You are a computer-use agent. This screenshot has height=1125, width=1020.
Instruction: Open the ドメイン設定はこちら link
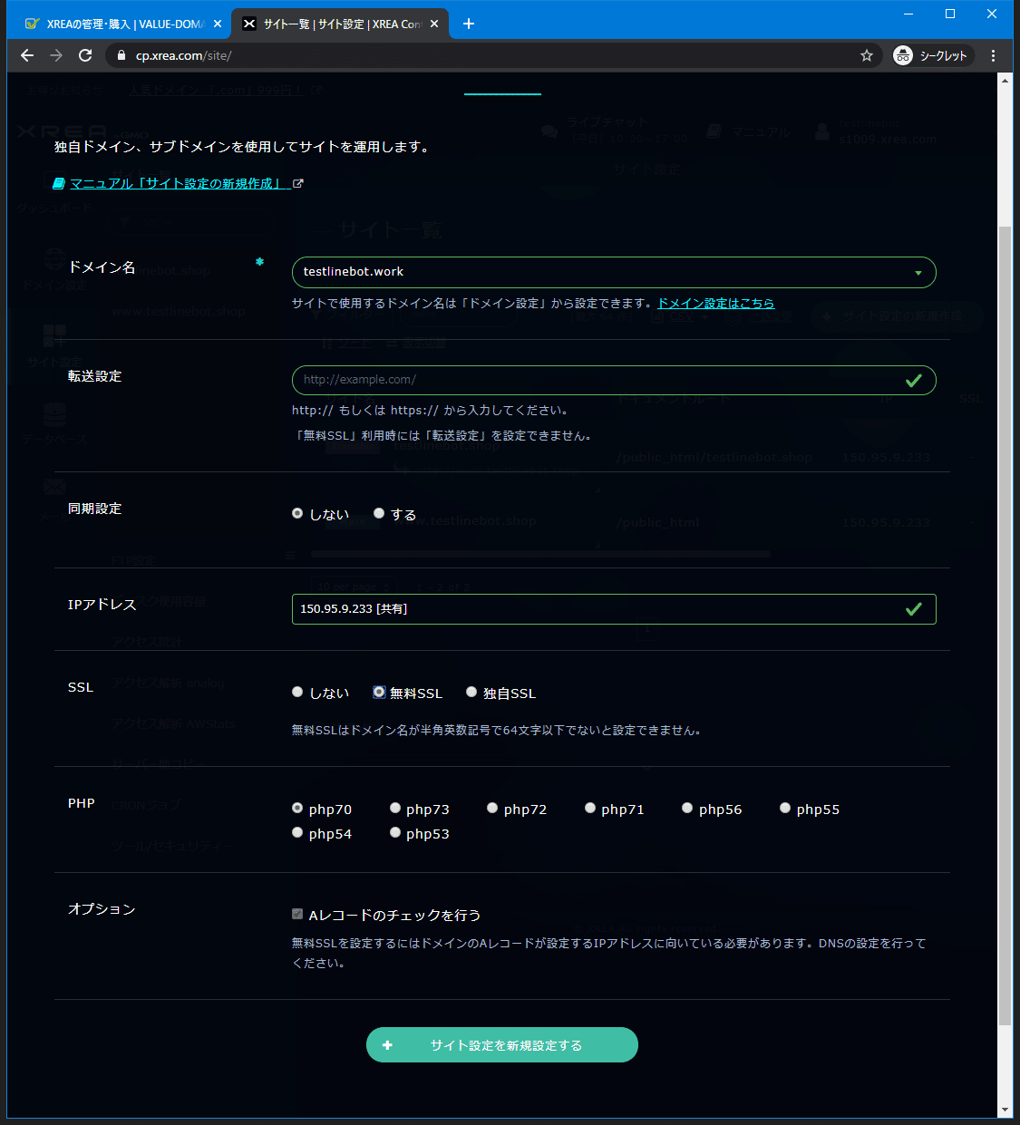[715, 303]
